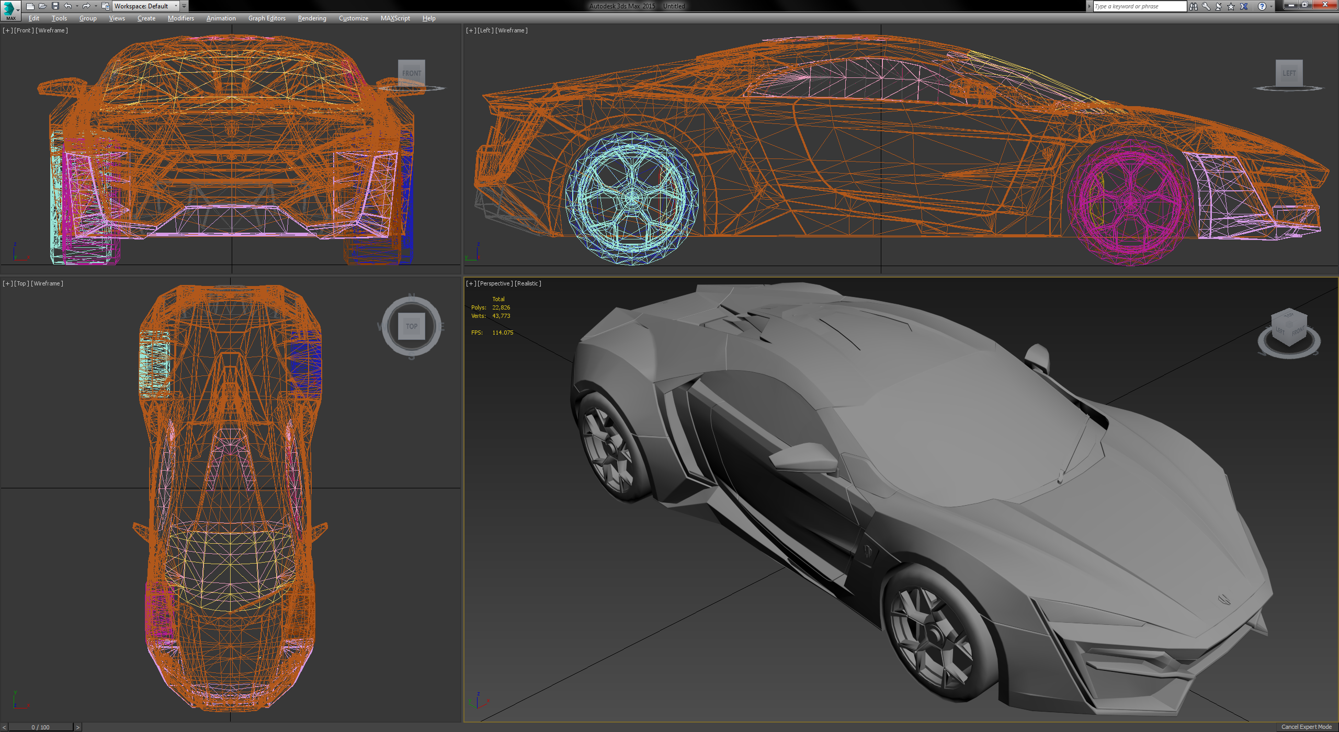Open InfoCenter Favorites star
This screenshot has height=732, width=1339.
tap(1231, 6)
